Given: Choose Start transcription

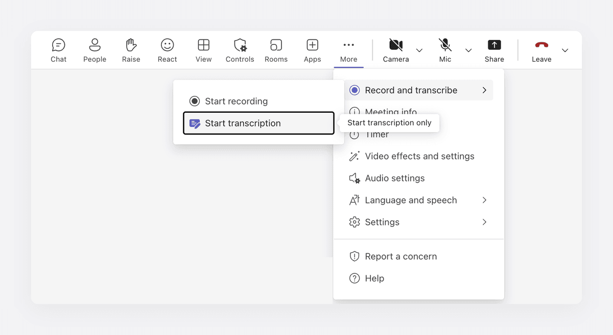Looking at the screenshot, I should [x=258, y=123].
